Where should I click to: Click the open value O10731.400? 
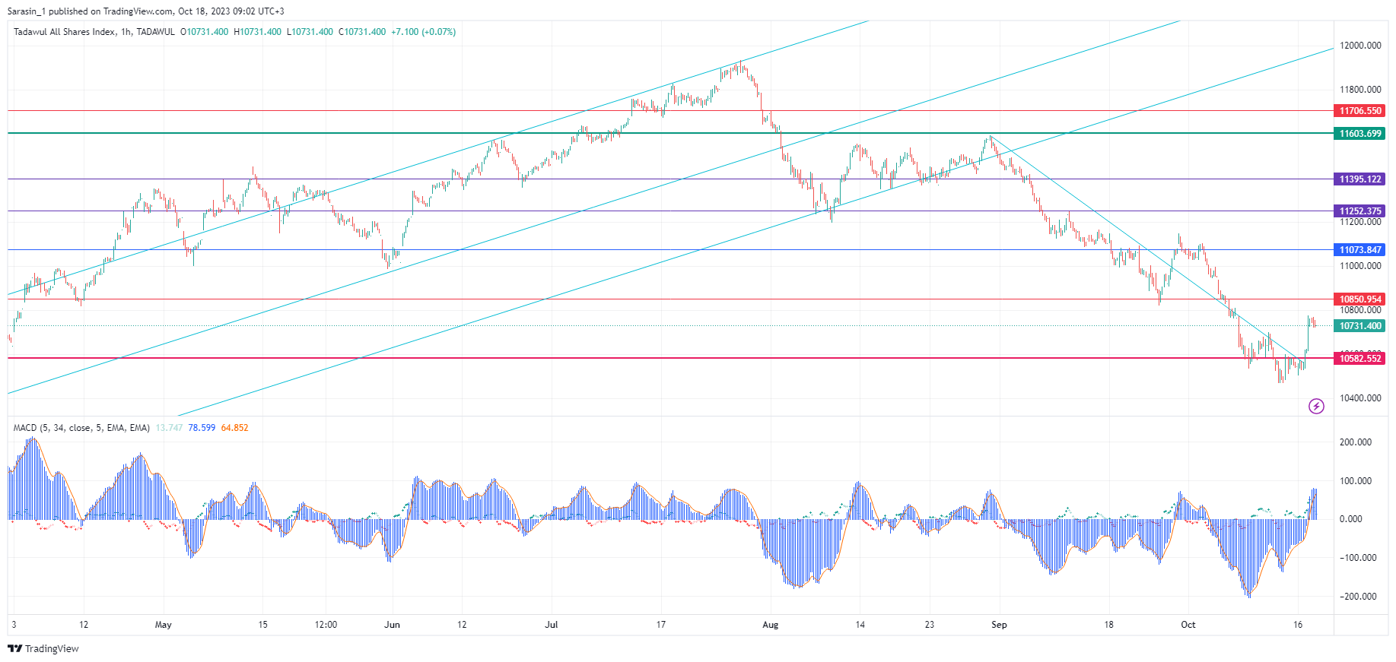[204, 32]
